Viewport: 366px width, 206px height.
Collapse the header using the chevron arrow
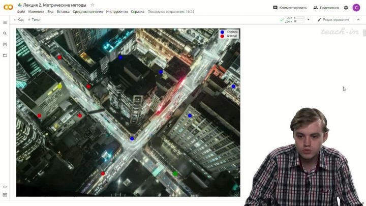[358, 20]
